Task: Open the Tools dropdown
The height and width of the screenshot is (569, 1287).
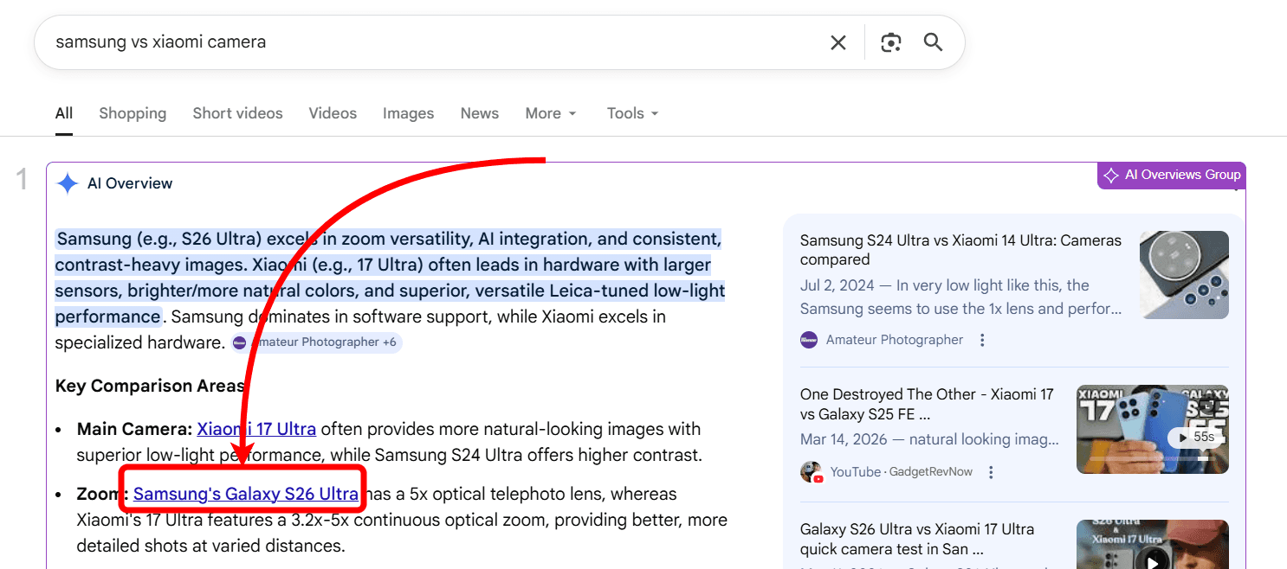Action: tap(631, 112)
